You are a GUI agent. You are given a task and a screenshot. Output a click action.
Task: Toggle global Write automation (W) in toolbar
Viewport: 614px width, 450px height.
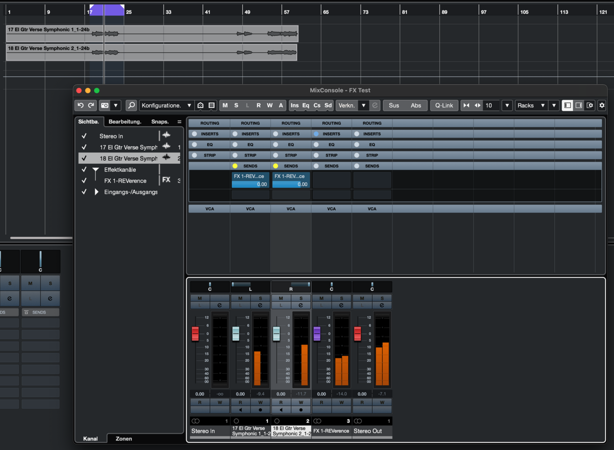coord(270,106)
